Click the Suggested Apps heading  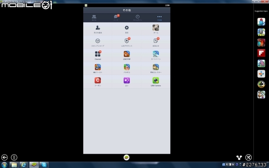(x=261, y=11)
